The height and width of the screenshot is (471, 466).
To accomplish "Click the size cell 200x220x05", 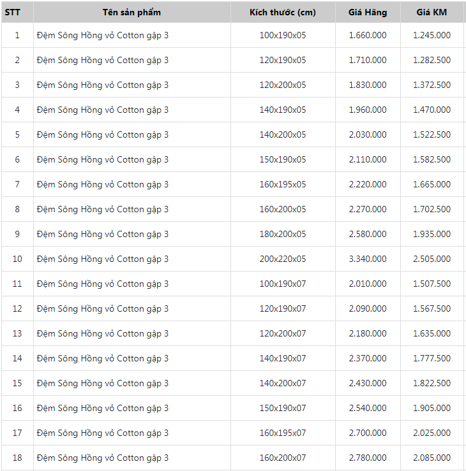I will click(x=282, y=259).
